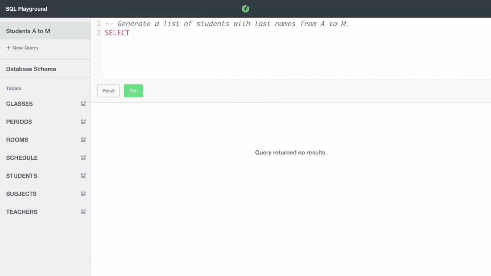Expand the STUDENTS table schema

tap(21, 176)
